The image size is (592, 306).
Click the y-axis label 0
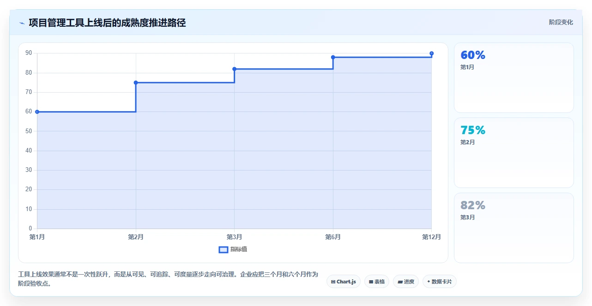[30, 229]
